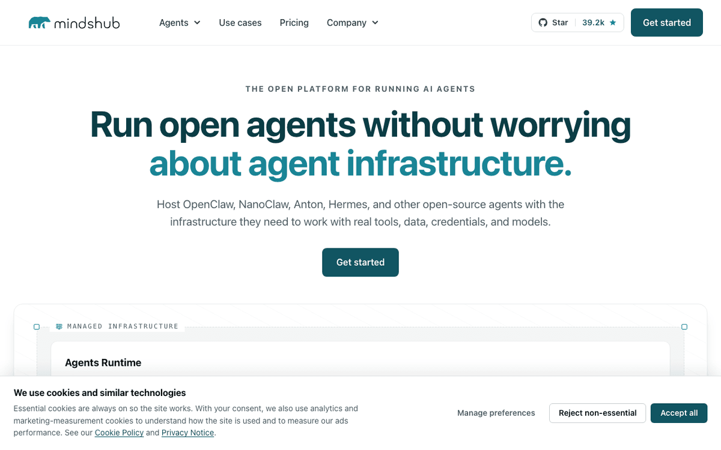Image resolution: width=721 pixels, height=450 pixels.
Task: Open the Privacy Notice link
Action: [x=187, y=433]
